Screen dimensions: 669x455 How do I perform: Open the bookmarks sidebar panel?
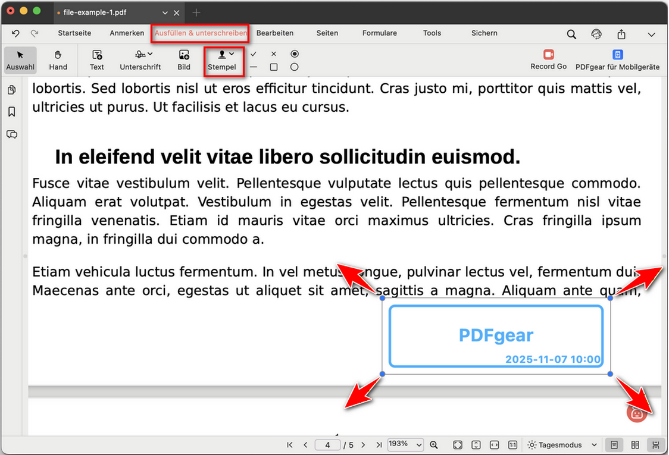click(x=11, y=112)
